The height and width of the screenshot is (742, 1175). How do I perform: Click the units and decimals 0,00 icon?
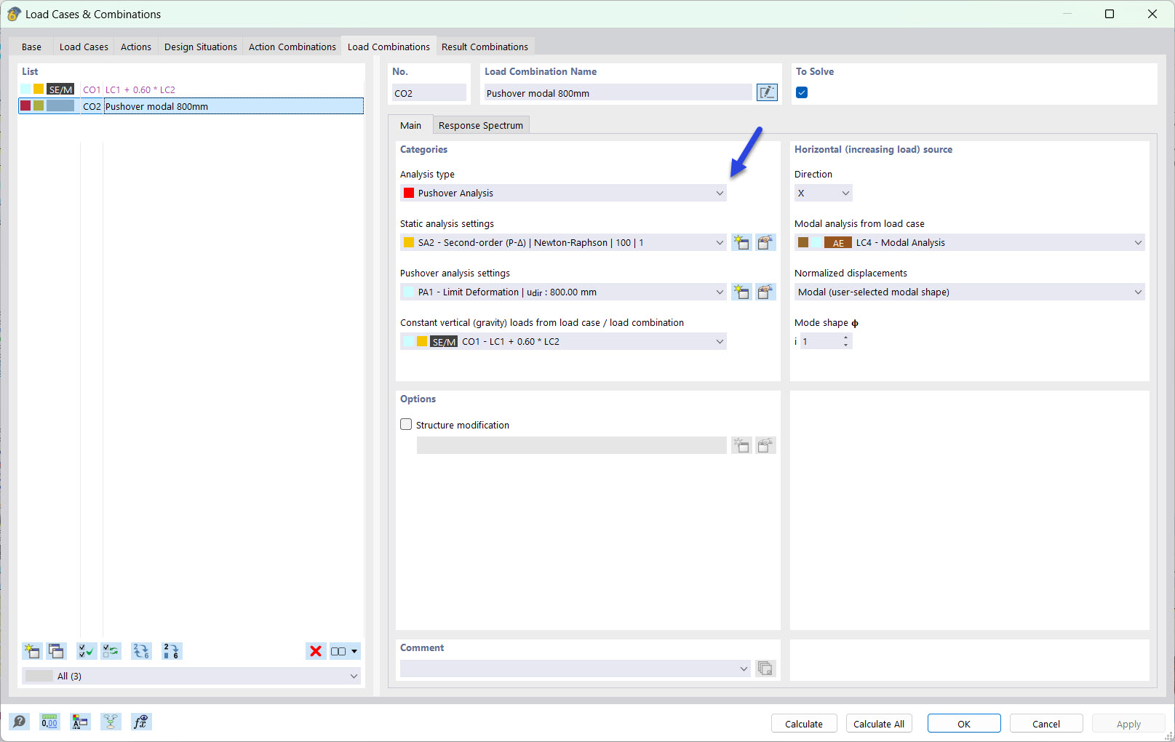49,722
